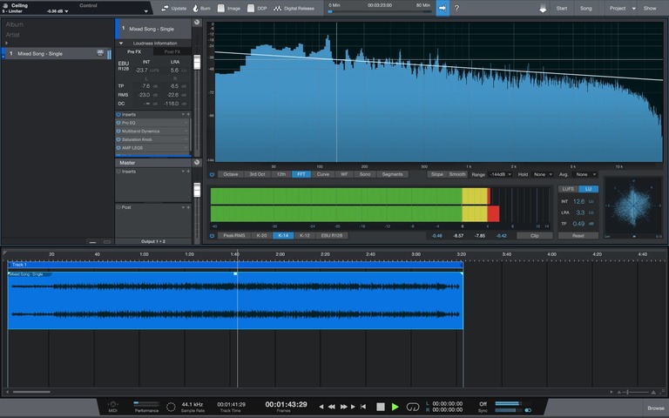The height and width of the screenshot is (418, 669).
Task: Click the Rewind double-arrow button
Action: click(x=331, y=407)
